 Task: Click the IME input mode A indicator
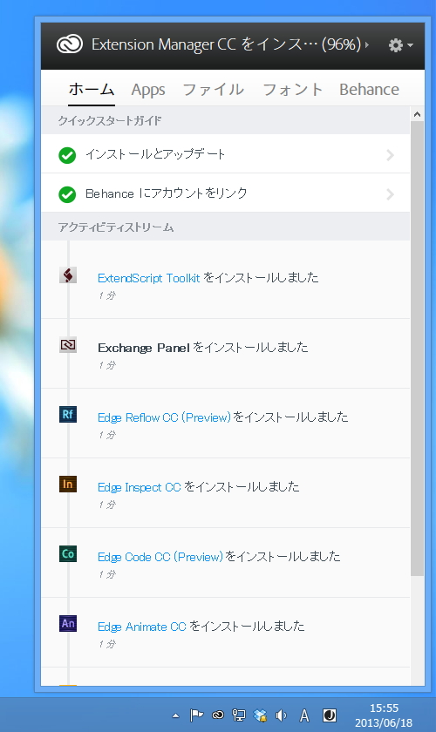(304, 715)
